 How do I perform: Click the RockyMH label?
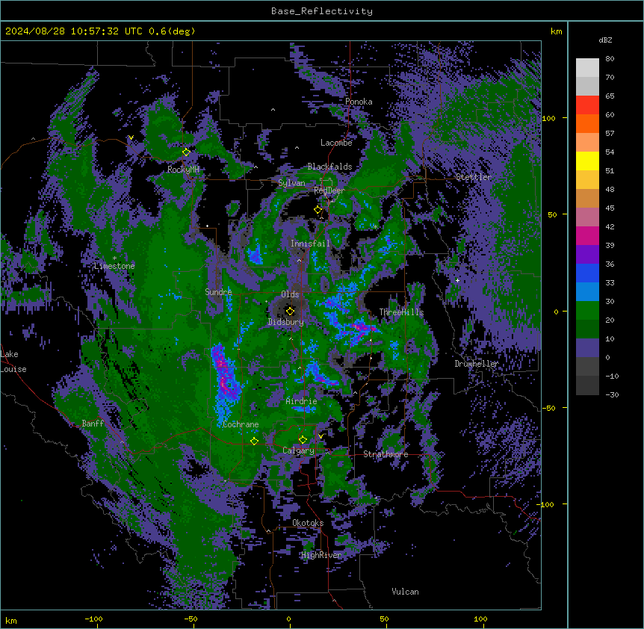click(x=183, y=170)
